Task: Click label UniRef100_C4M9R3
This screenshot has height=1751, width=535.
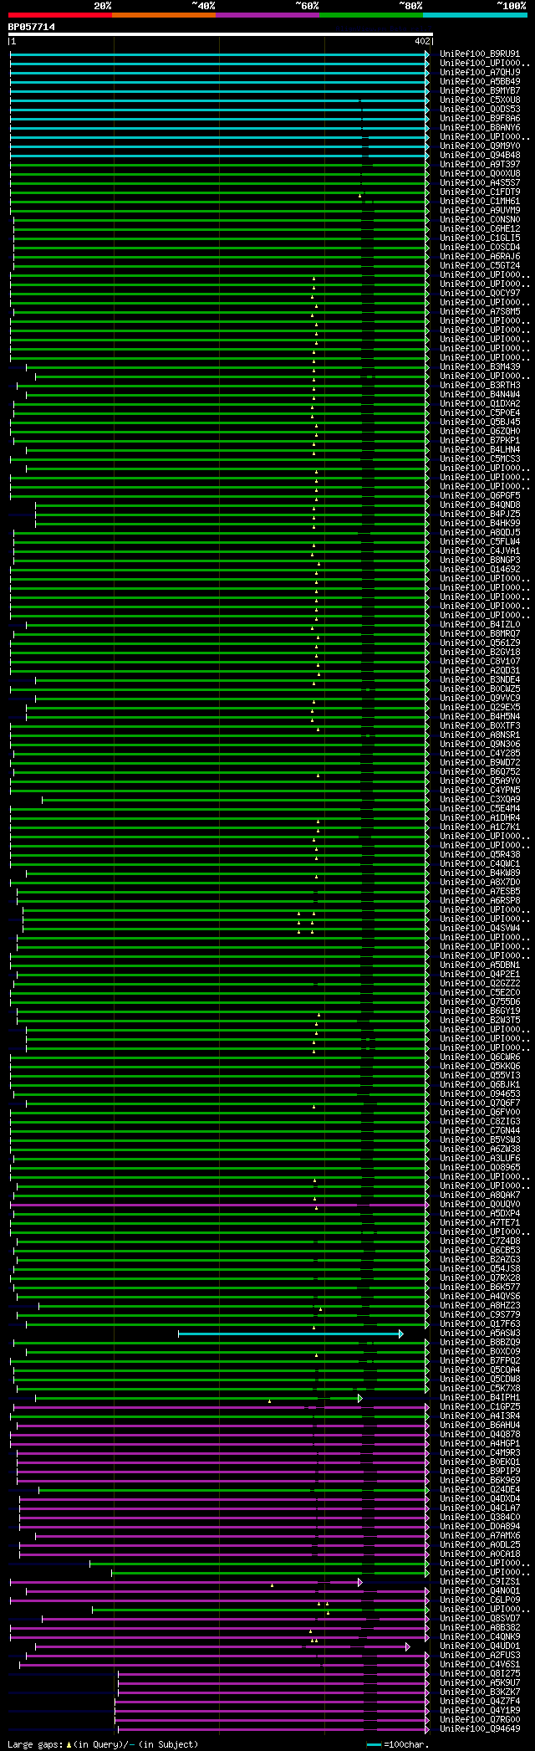Action: (481, 1453)
